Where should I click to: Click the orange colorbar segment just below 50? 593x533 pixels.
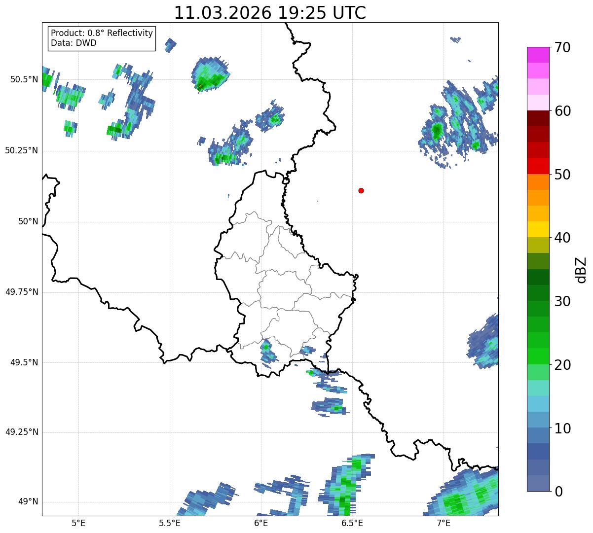click(x=538, y=182)
